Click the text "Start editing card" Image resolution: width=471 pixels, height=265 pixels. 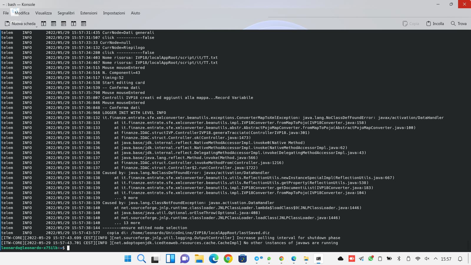123,83
